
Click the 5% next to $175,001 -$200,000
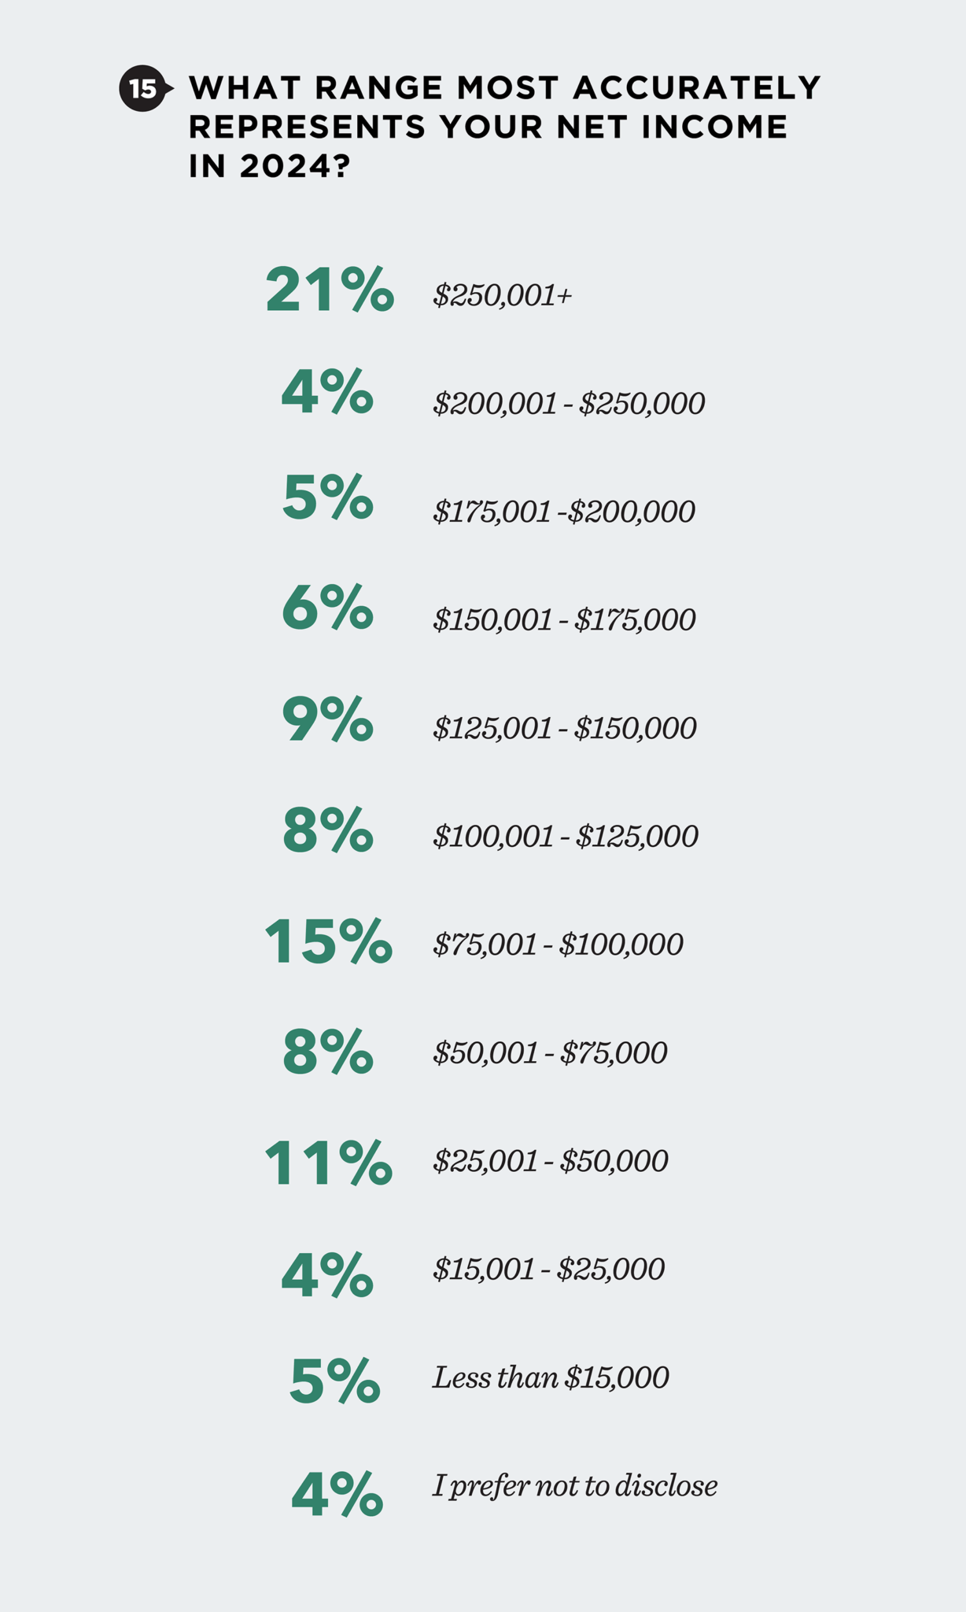pos(327,497)
